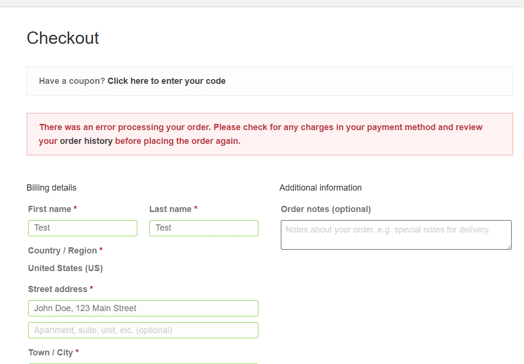Click the Additional information heading
Image resolution: width=524 pixels, height=364 pixels.
tap(320, 188)
